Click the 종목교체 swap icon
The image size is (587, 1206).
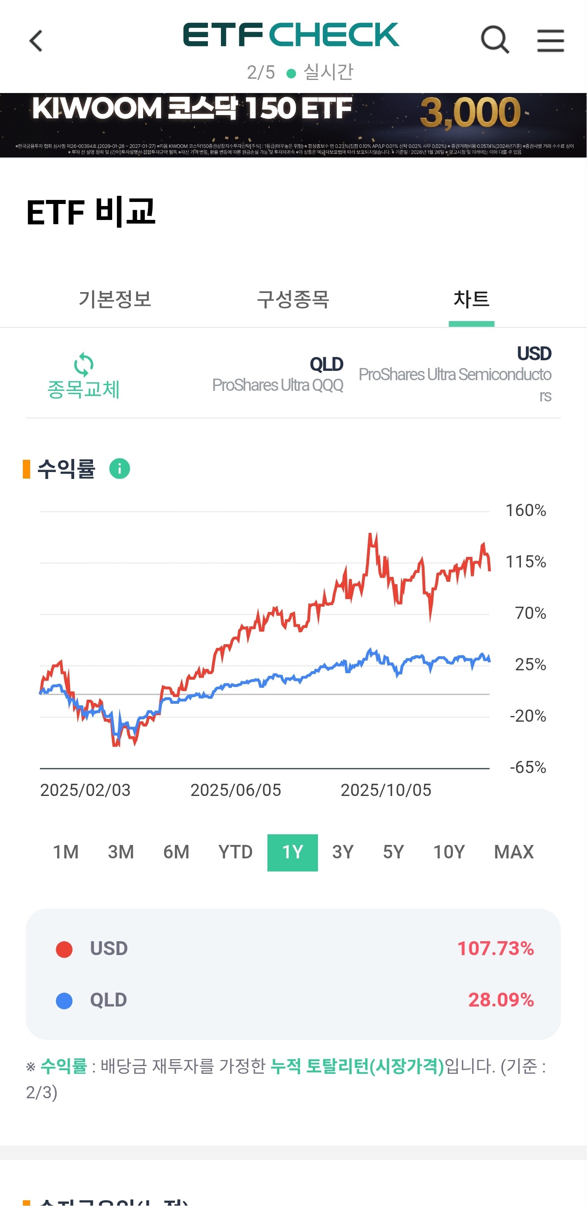coord(84,365)
